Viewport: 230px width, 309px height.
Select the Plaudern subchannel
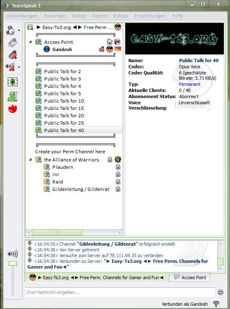(x=63, y=167)
